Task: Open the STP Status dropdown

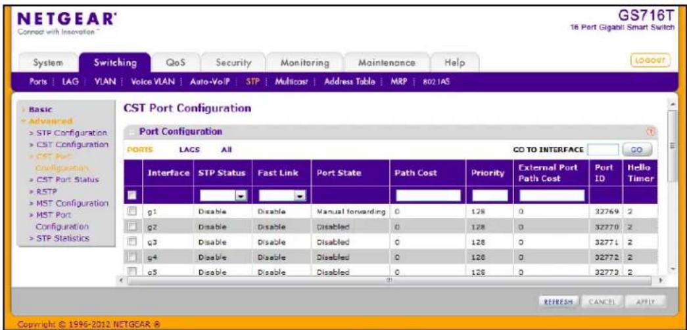Action: click(222, 195)
